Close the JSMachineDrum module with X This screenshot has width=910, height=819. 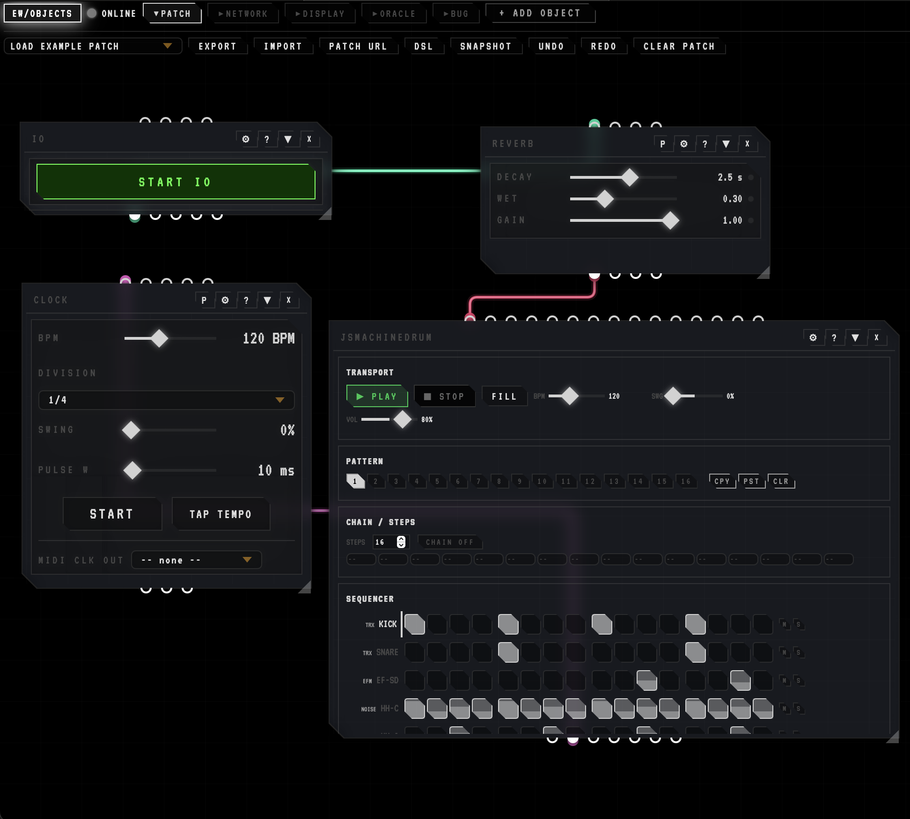877,337
